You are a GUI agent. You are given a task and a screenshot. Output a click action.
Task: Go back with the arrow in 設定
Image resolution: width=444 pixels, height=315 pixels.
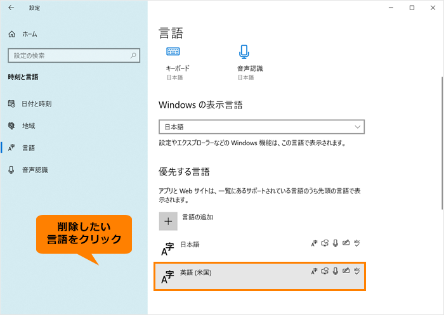point(11,8)
